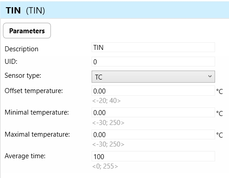Click the <-20; 40> range hint text
229x178 pixels.
click(x=106, y=101)
